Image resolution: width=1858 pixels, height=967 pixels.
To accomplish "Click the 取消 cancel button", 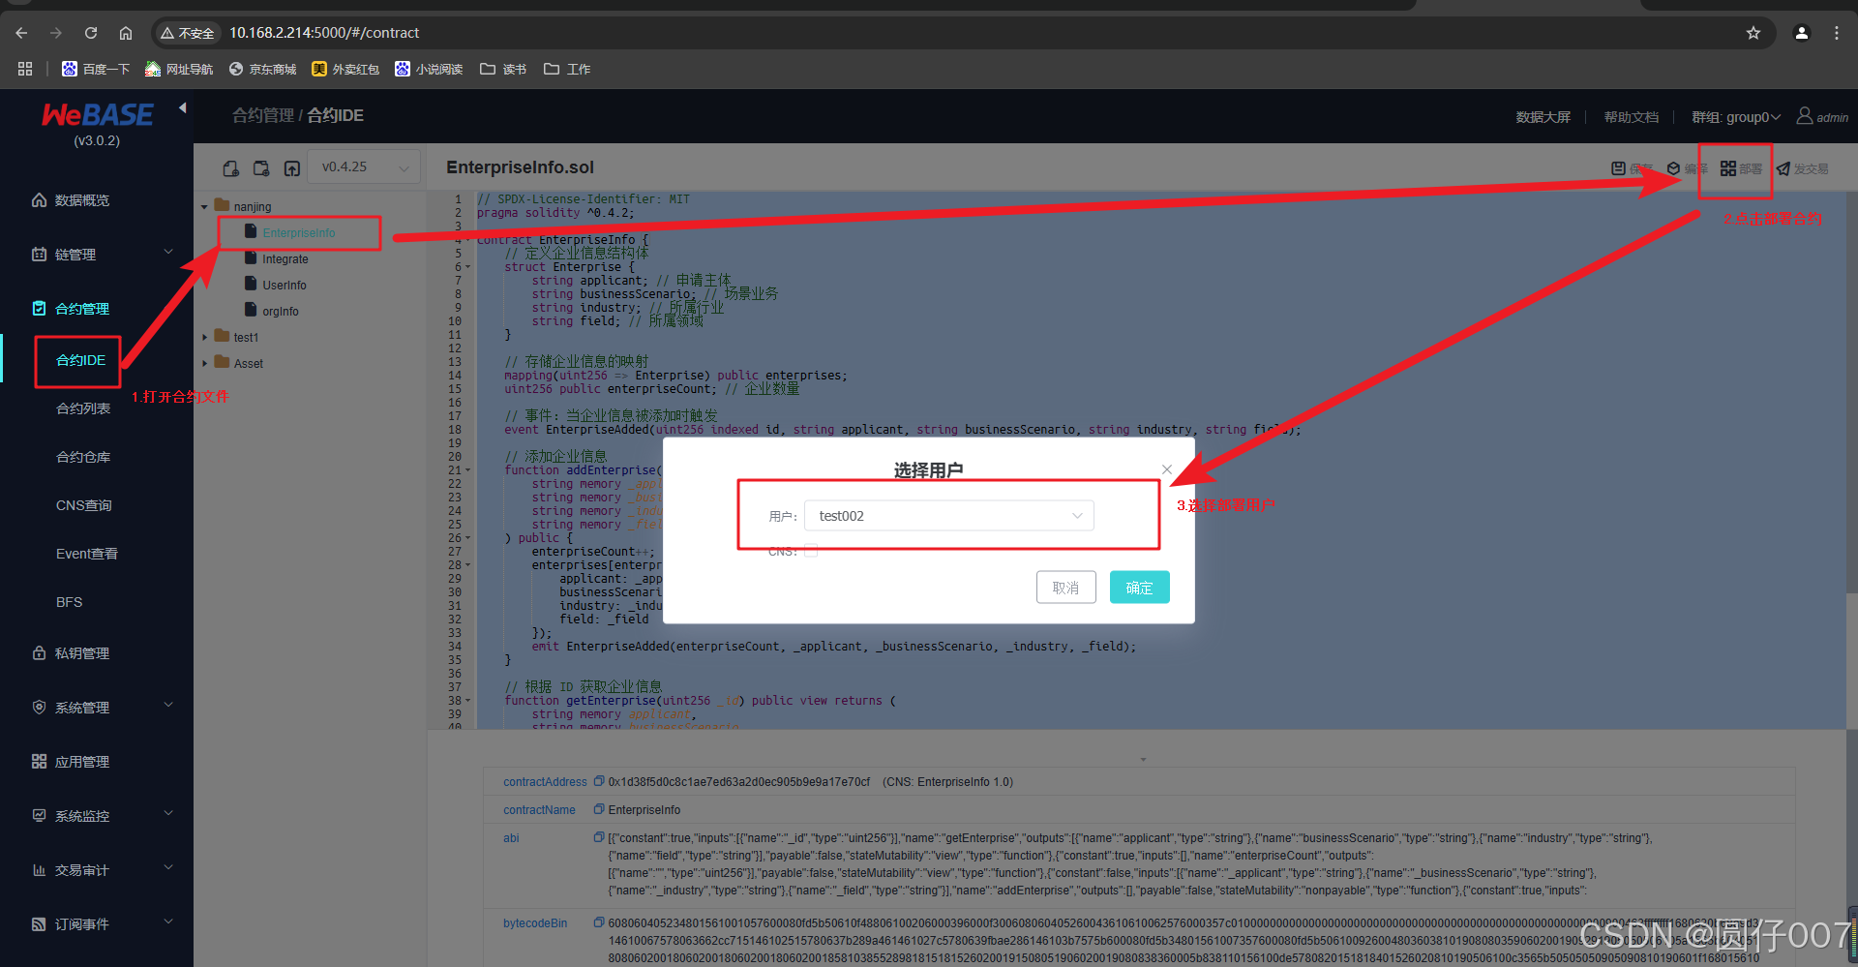I will pyautogui.click(x=1065, y=588).
